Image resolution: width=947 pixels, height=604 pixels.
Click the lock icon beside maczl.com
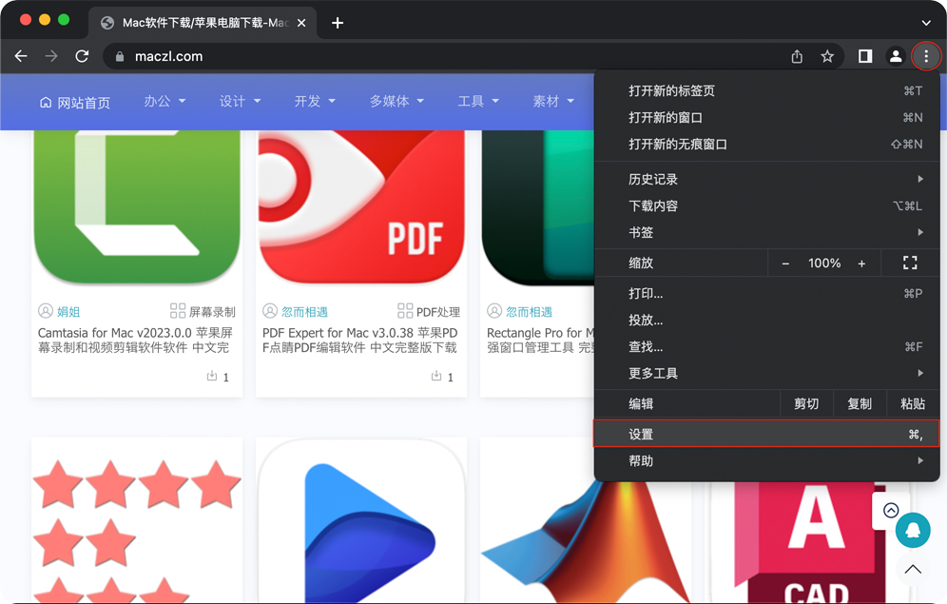pyautogui.click(x=120, y=56)
